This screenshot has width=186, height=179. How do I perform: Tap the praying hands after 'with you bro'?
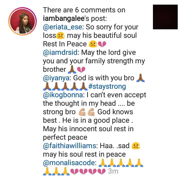click(141, 78)
